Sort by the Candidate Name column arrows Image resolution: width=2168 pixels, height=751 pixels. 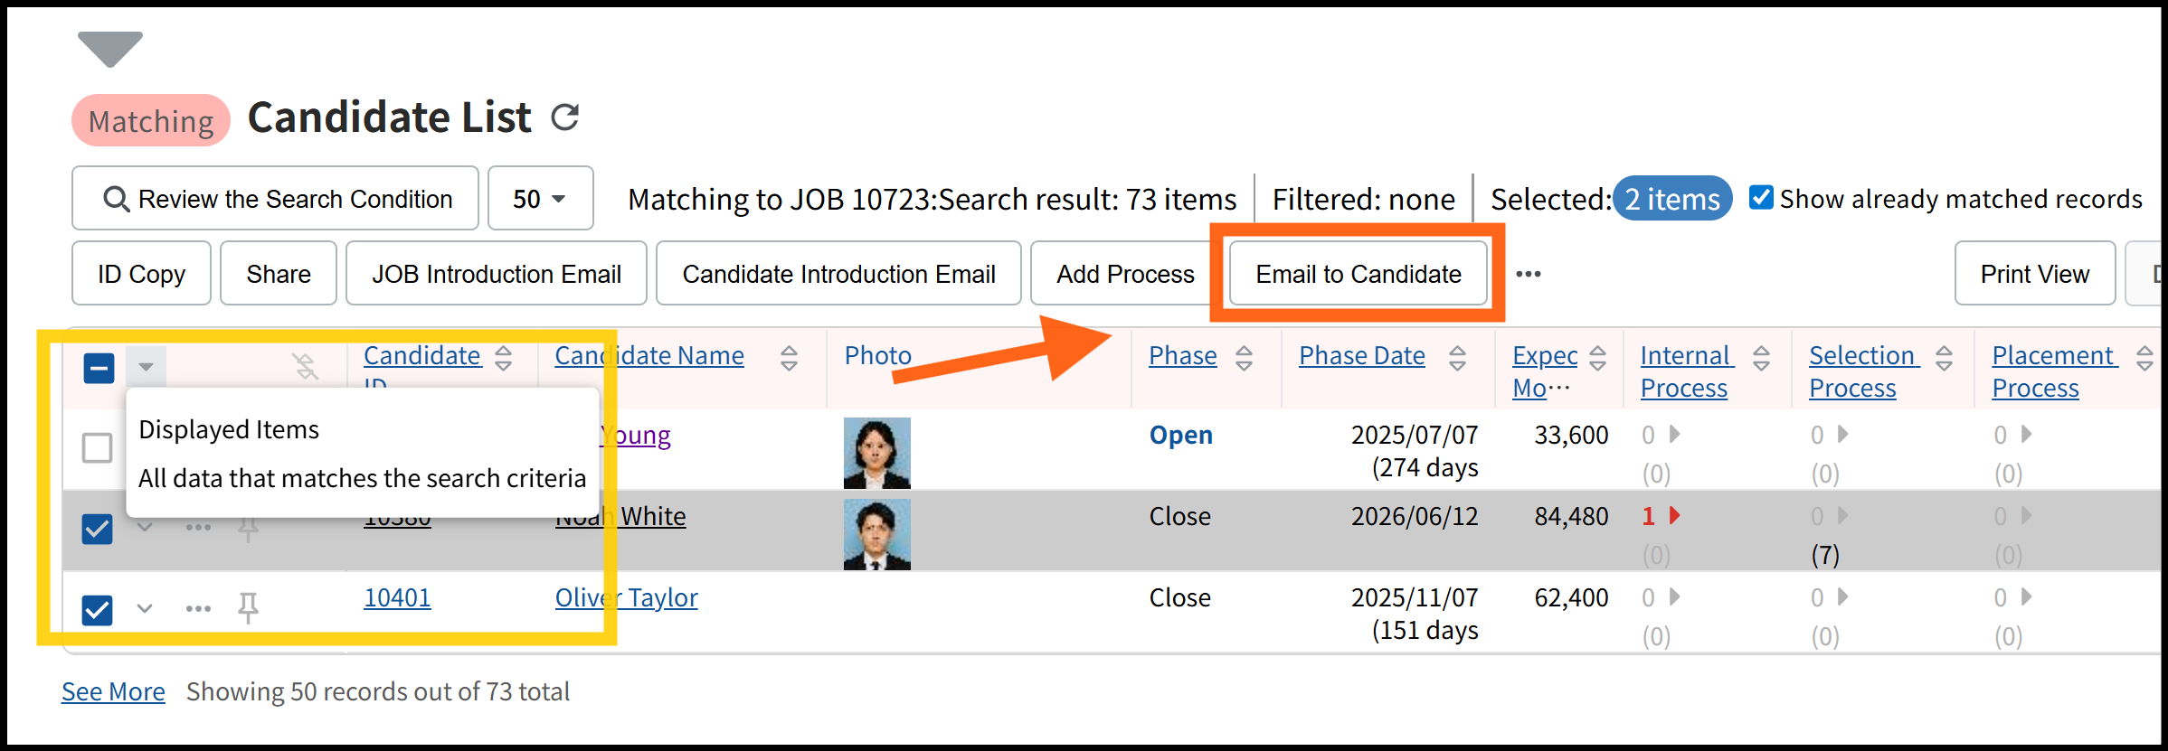(x=789, y=358)
